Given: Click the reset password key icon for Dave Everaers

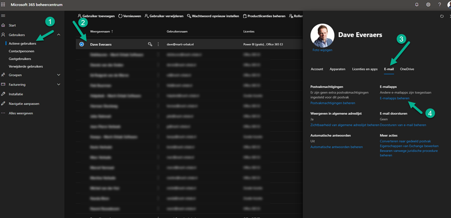Looking at the screenshot, I should 150,44.
